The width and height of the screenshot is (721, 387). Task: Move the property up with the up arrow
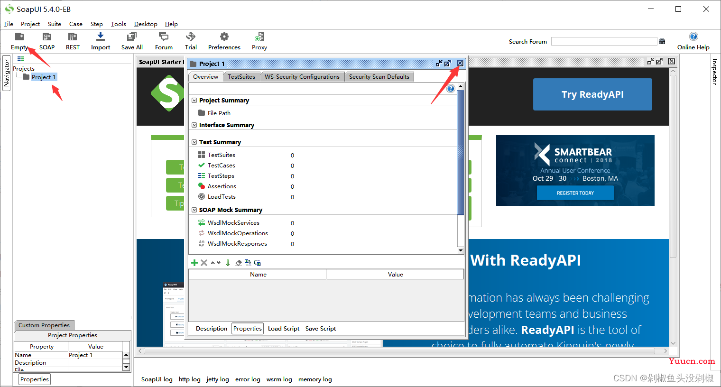(x=213, y=263)
